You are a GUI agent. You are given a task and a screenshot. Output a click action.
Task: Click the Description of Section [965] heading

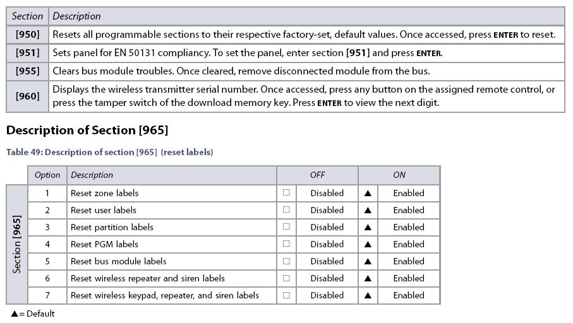click(87, 131)
